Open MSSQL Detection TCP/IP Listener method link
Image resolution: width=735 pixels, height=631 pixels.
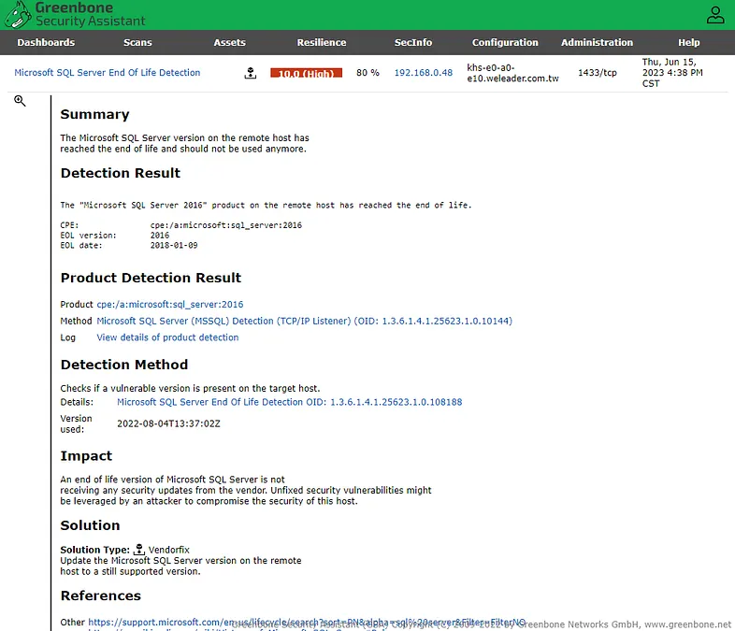tap(304, 321)
